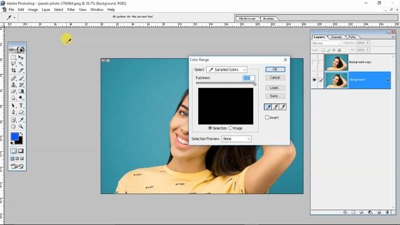Click OK in Color Range dialog

tap(275, 69)
